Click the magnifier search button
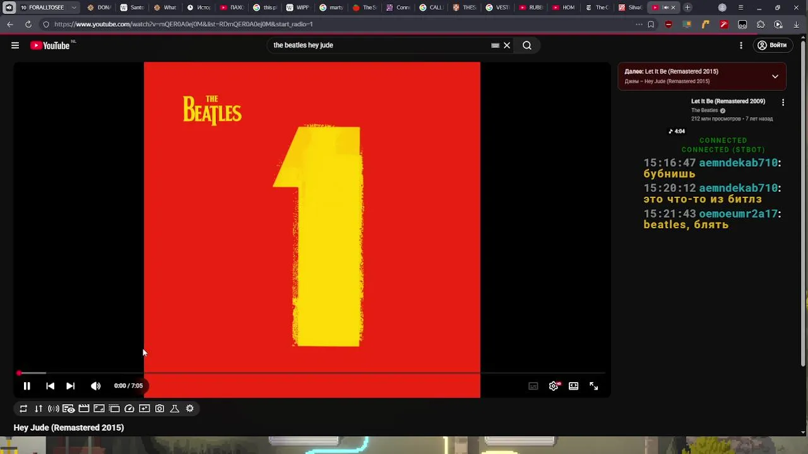This screenshot has height=454, width=808. pyautogui.click(x=527, y=45)
